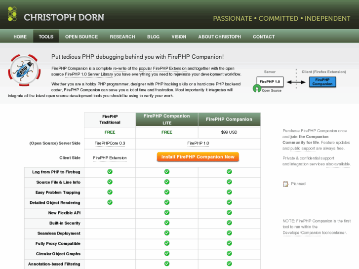The width and height of the screenshot is (359, 269).
Task: Go to the Home menu item
Action: (20, 37)
